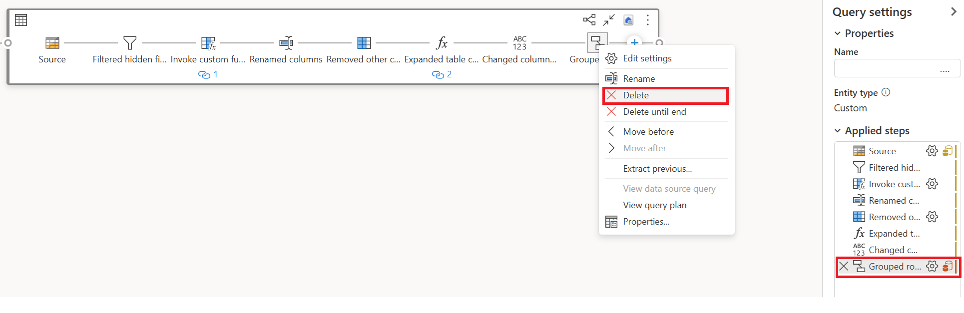Select the Expanded table column fx icon

click(x=442, y=43)
